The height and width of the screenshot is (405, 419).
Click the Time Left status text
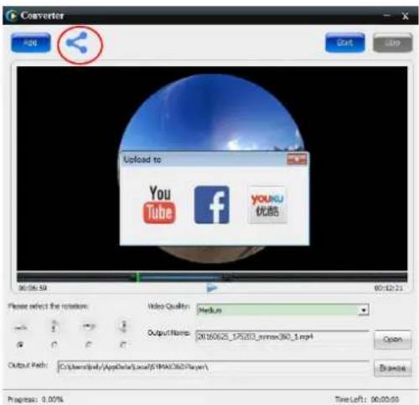pos(367,399)
